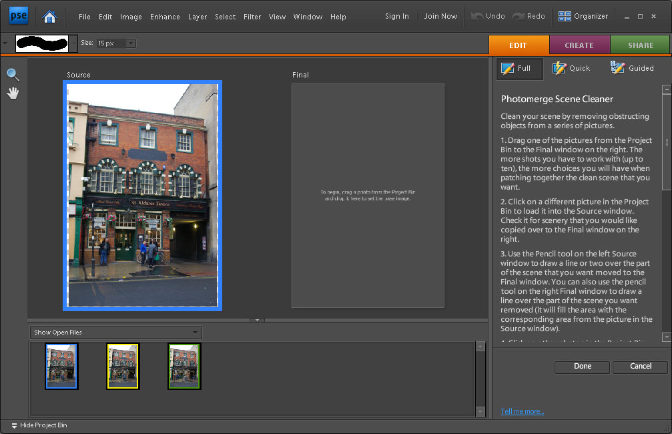Open the File menu

tap(85, 17)
